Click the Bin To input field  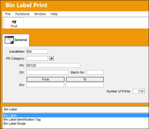85,85
